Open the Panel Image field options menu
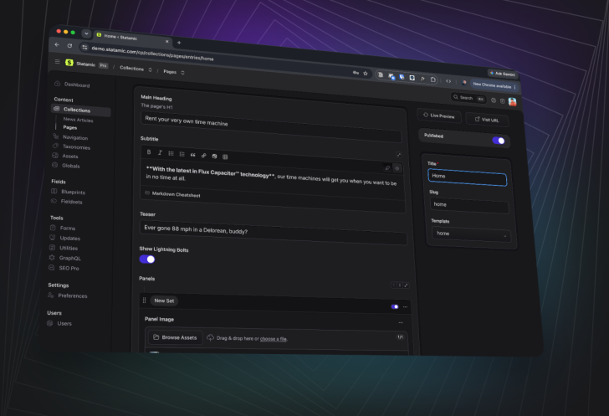 [401, 322]
